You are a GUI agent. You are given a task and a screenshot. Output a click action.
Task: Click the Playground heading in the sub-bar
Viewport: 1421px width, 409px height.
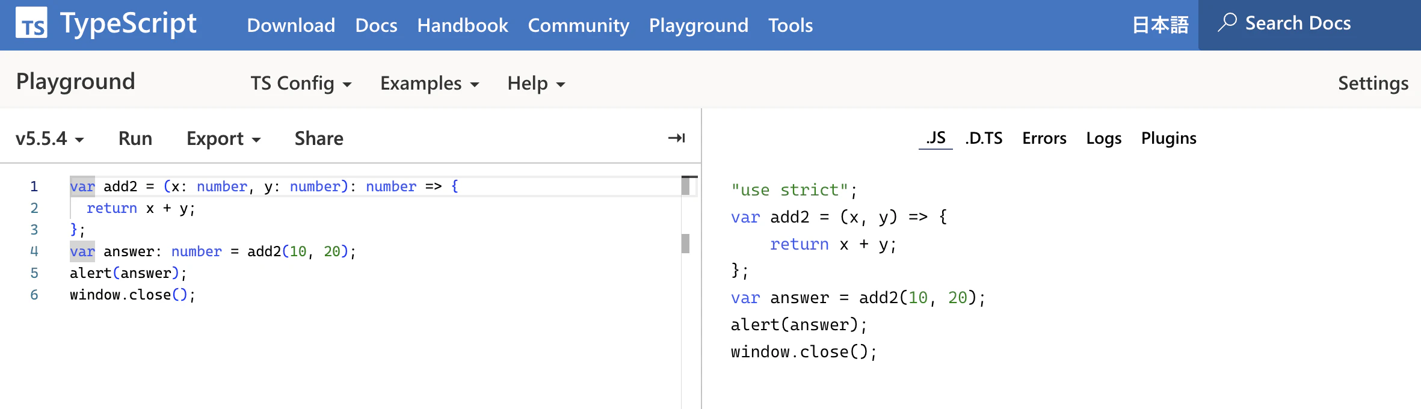(x=76, y=82)
